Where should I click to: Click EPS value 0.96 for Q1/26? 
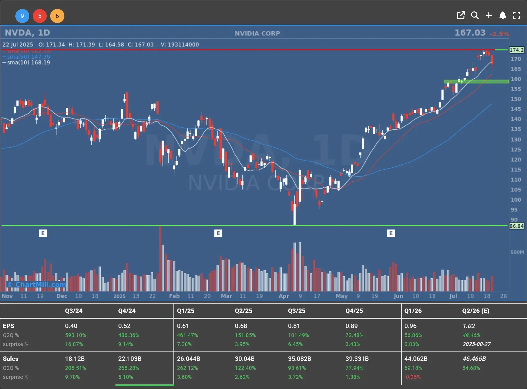[x=410, y=326]
